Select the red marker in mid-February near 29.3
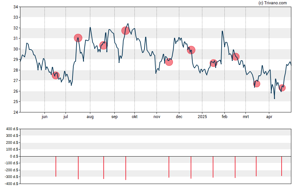Image resolution: width=297 pixels, height=189 pixels. tap(236, 57)
